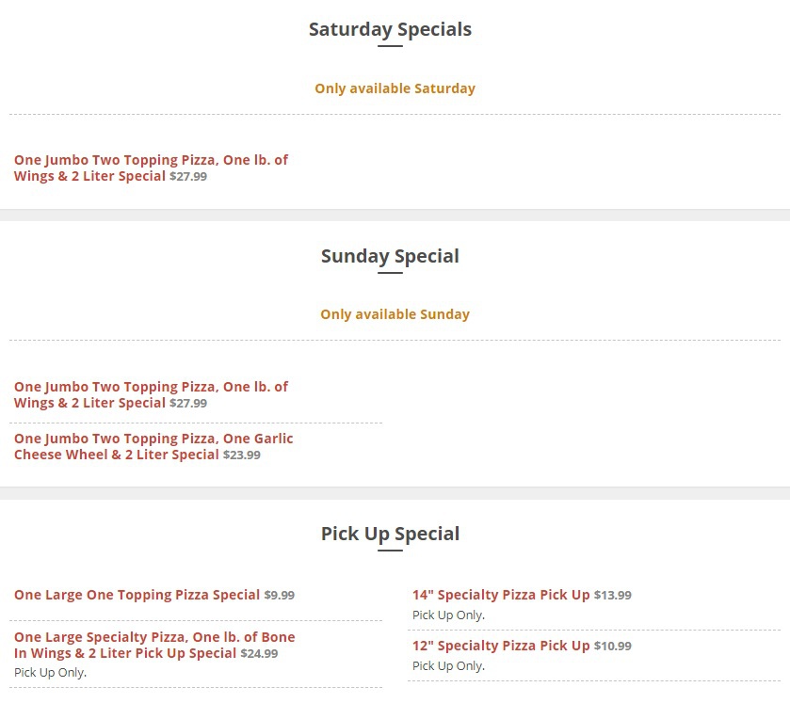This screenshot has width=790, height=703.
Task: Select Sunday's Jumbo Pizza, Wings & 2 Liter Special
Action: click(x=151, y=388)
